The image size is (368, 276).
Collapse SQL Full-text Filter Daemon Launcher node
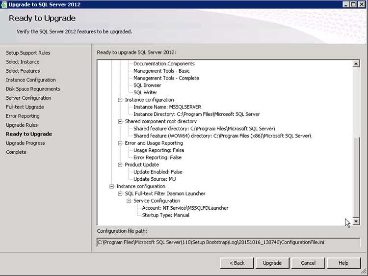[120, 193]
